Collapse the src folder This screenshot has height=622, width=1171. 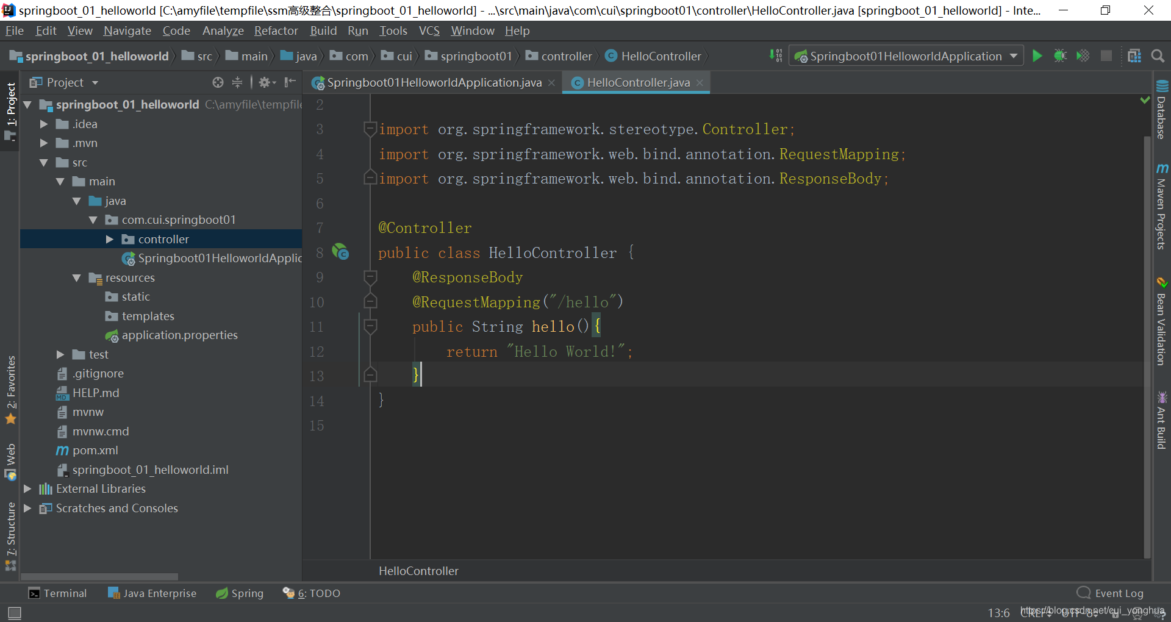point(44,163)
